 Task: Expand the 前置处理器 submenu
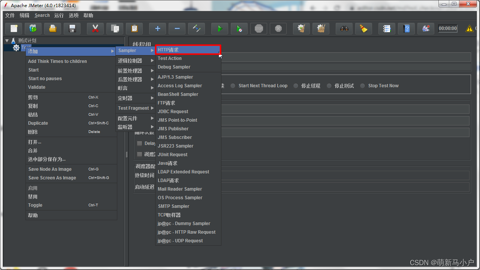(136, 71)
